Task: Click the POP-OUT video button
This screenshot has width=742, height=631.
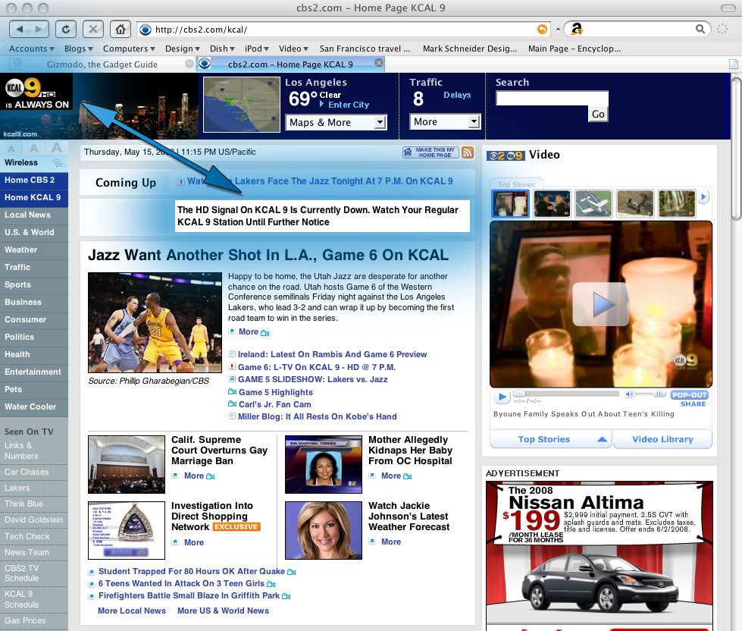Action: click(x=689, y=395)
